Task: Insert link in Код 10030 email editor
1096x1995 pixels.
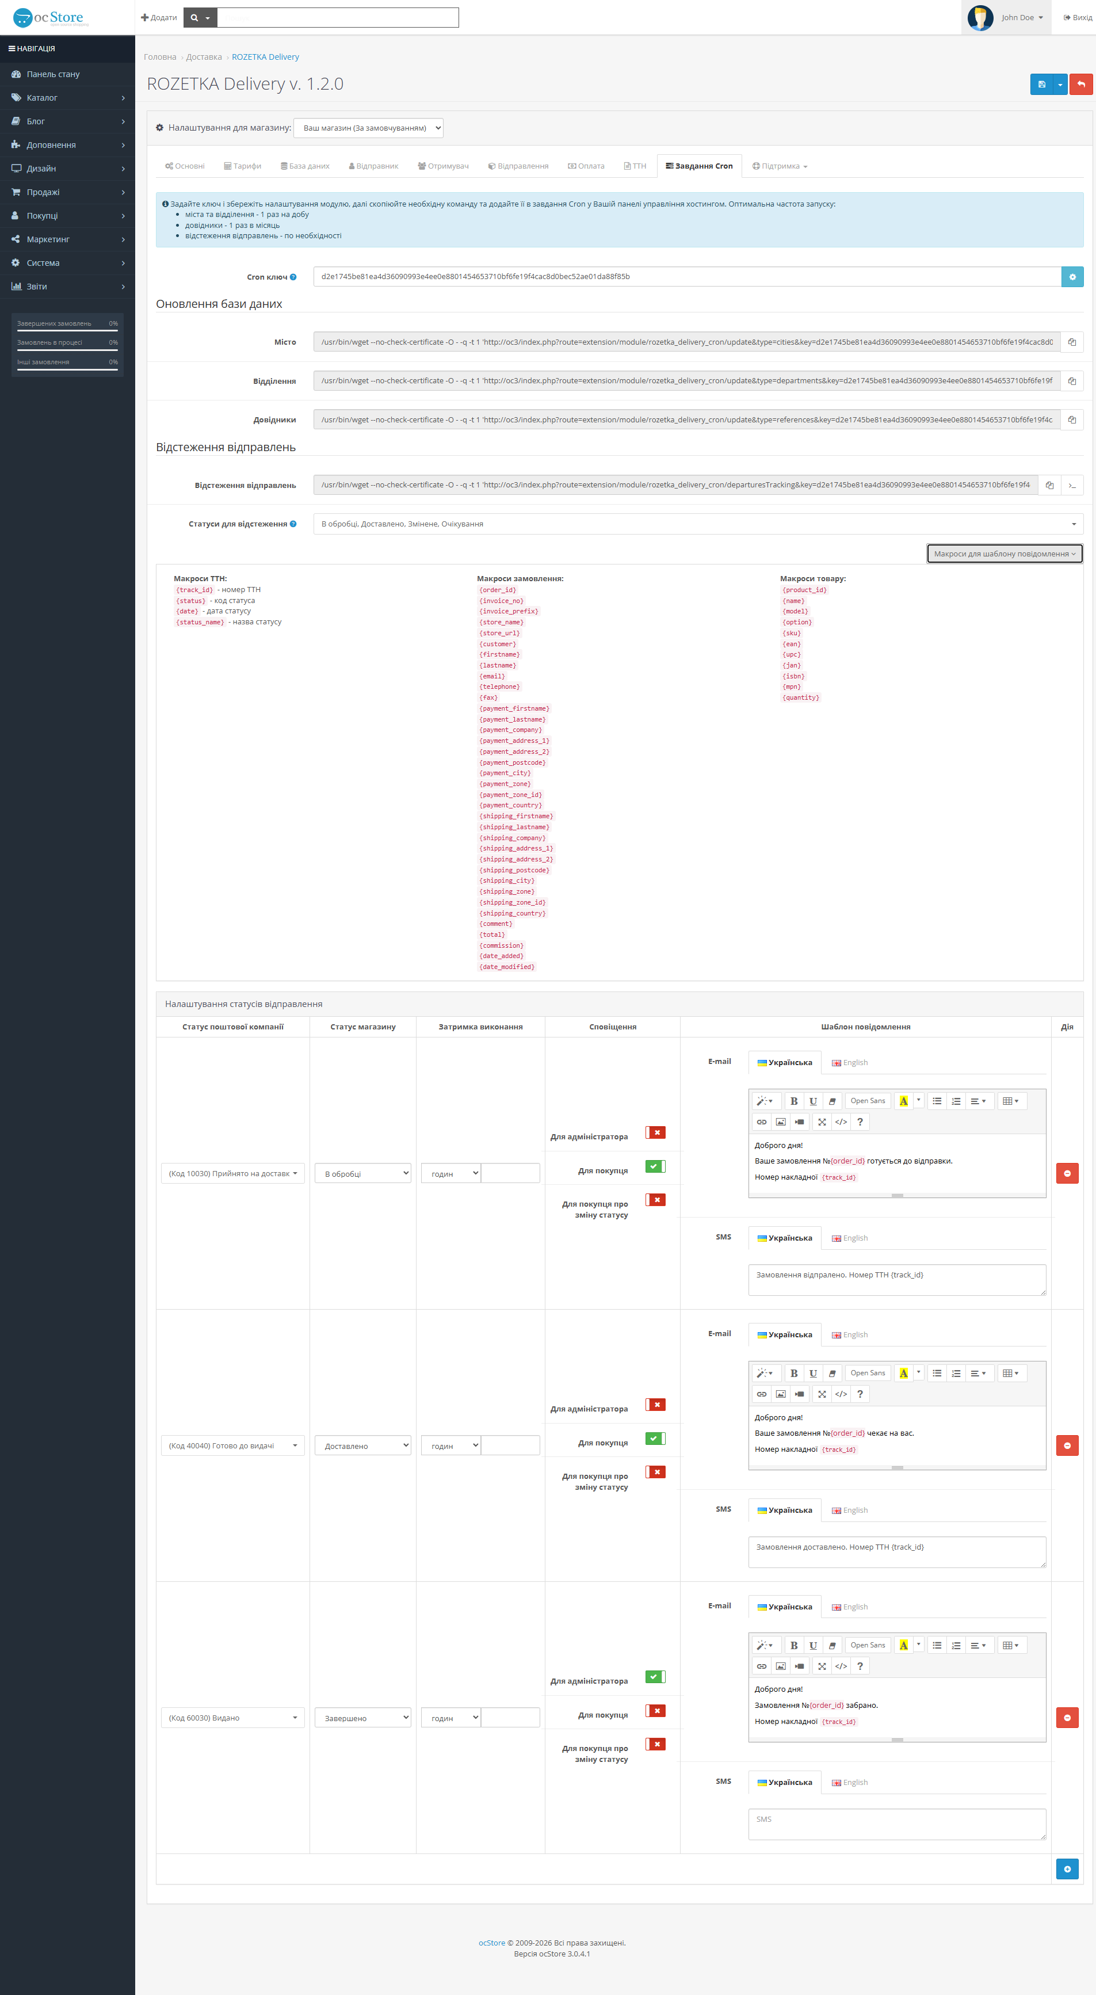Action: click(x=761, y=1122)
